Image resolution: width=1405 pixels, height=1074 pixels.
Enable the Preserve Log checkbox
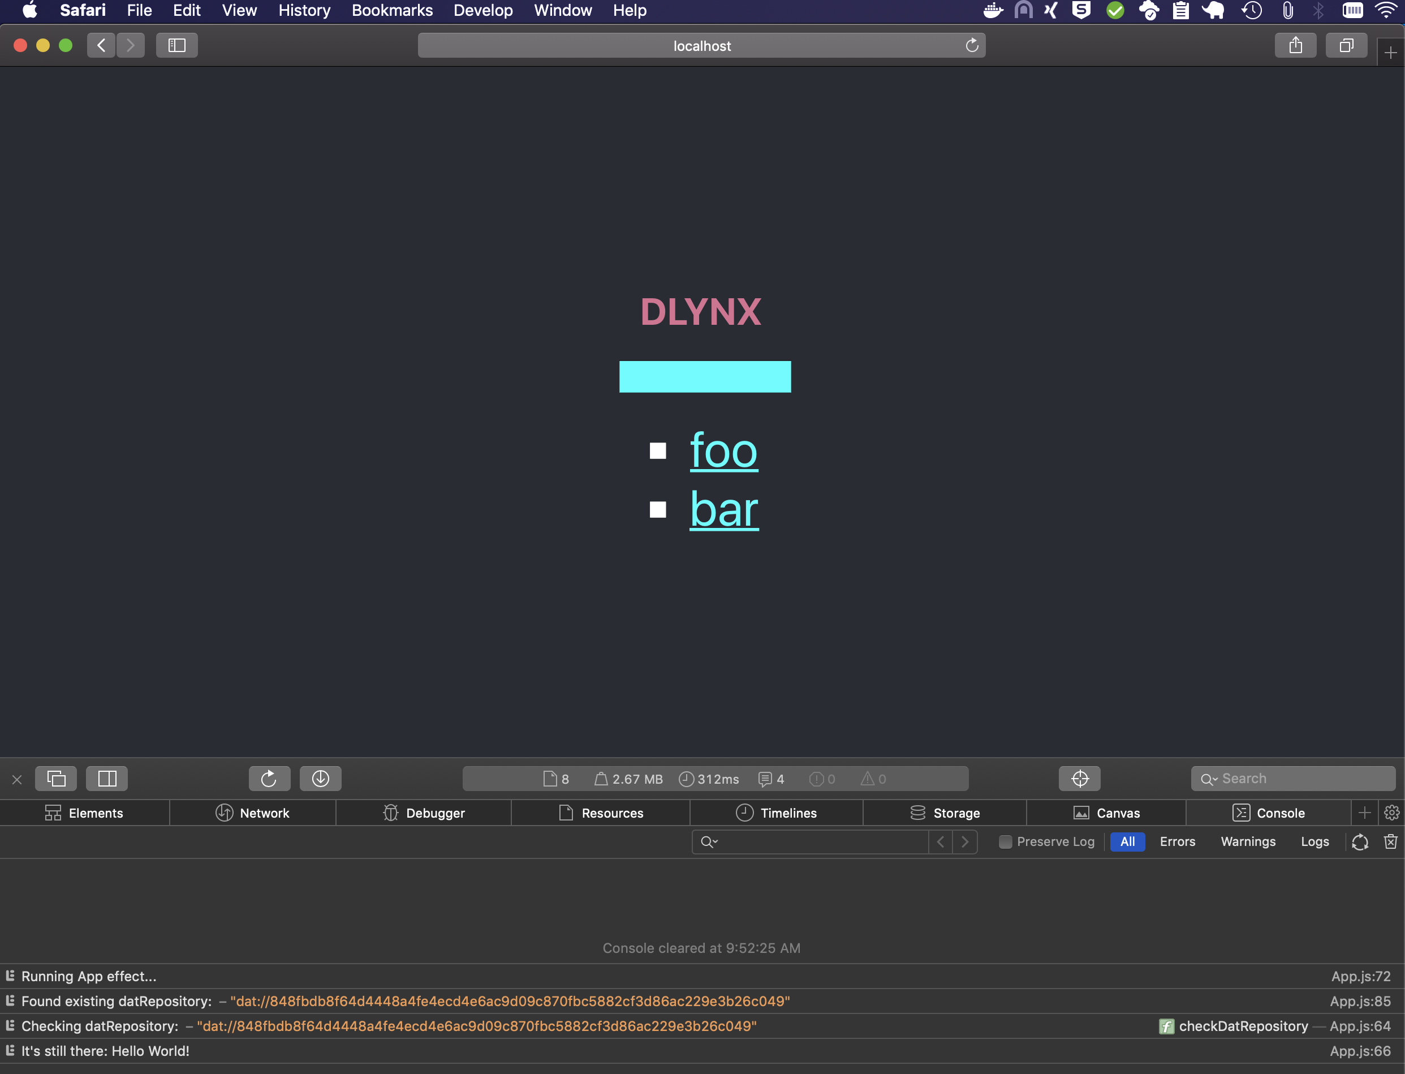1005,842
